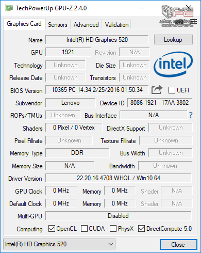The width and height of the screenshot is (201, 253).
Task: Switch to the Graphics Card tab
Action: point(24,24)
